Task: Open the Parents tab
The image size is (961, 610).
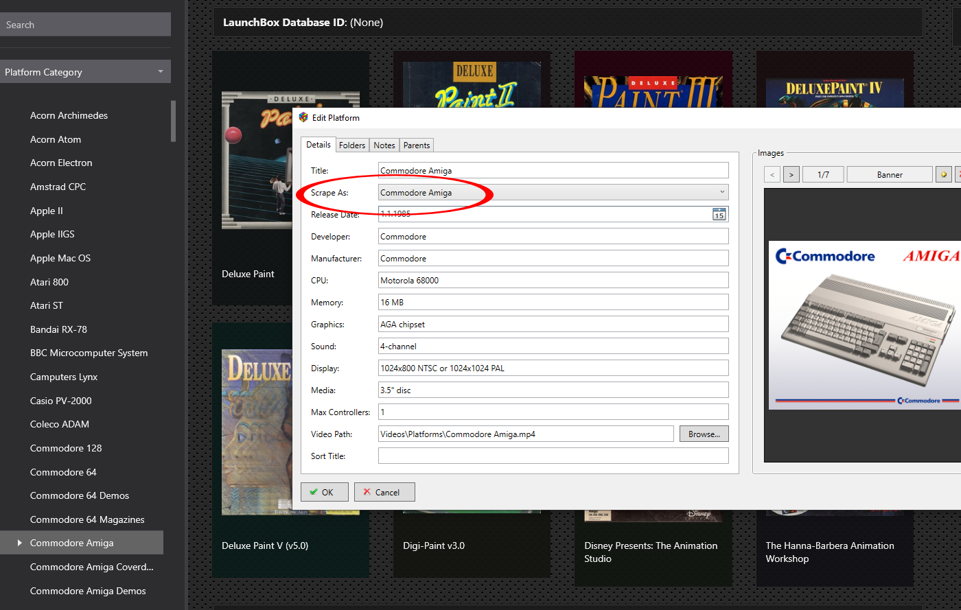Action: pyautogui.click(x=417, y=145)
